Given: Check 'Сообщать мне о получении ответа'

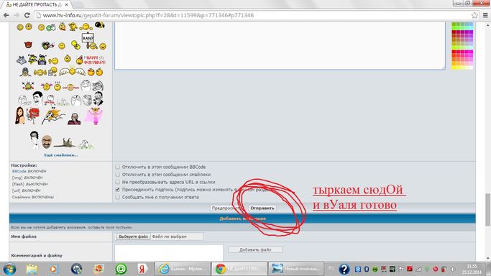Looking at the screenshot, I should point(117,197).
